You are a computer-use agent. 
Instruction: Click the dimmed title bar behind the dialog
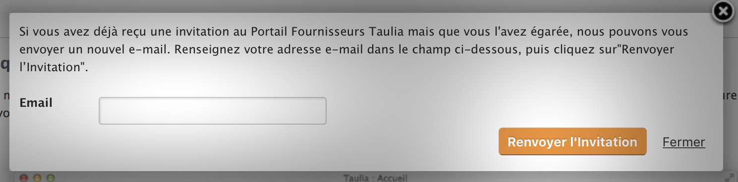click(x=198, y=177)
